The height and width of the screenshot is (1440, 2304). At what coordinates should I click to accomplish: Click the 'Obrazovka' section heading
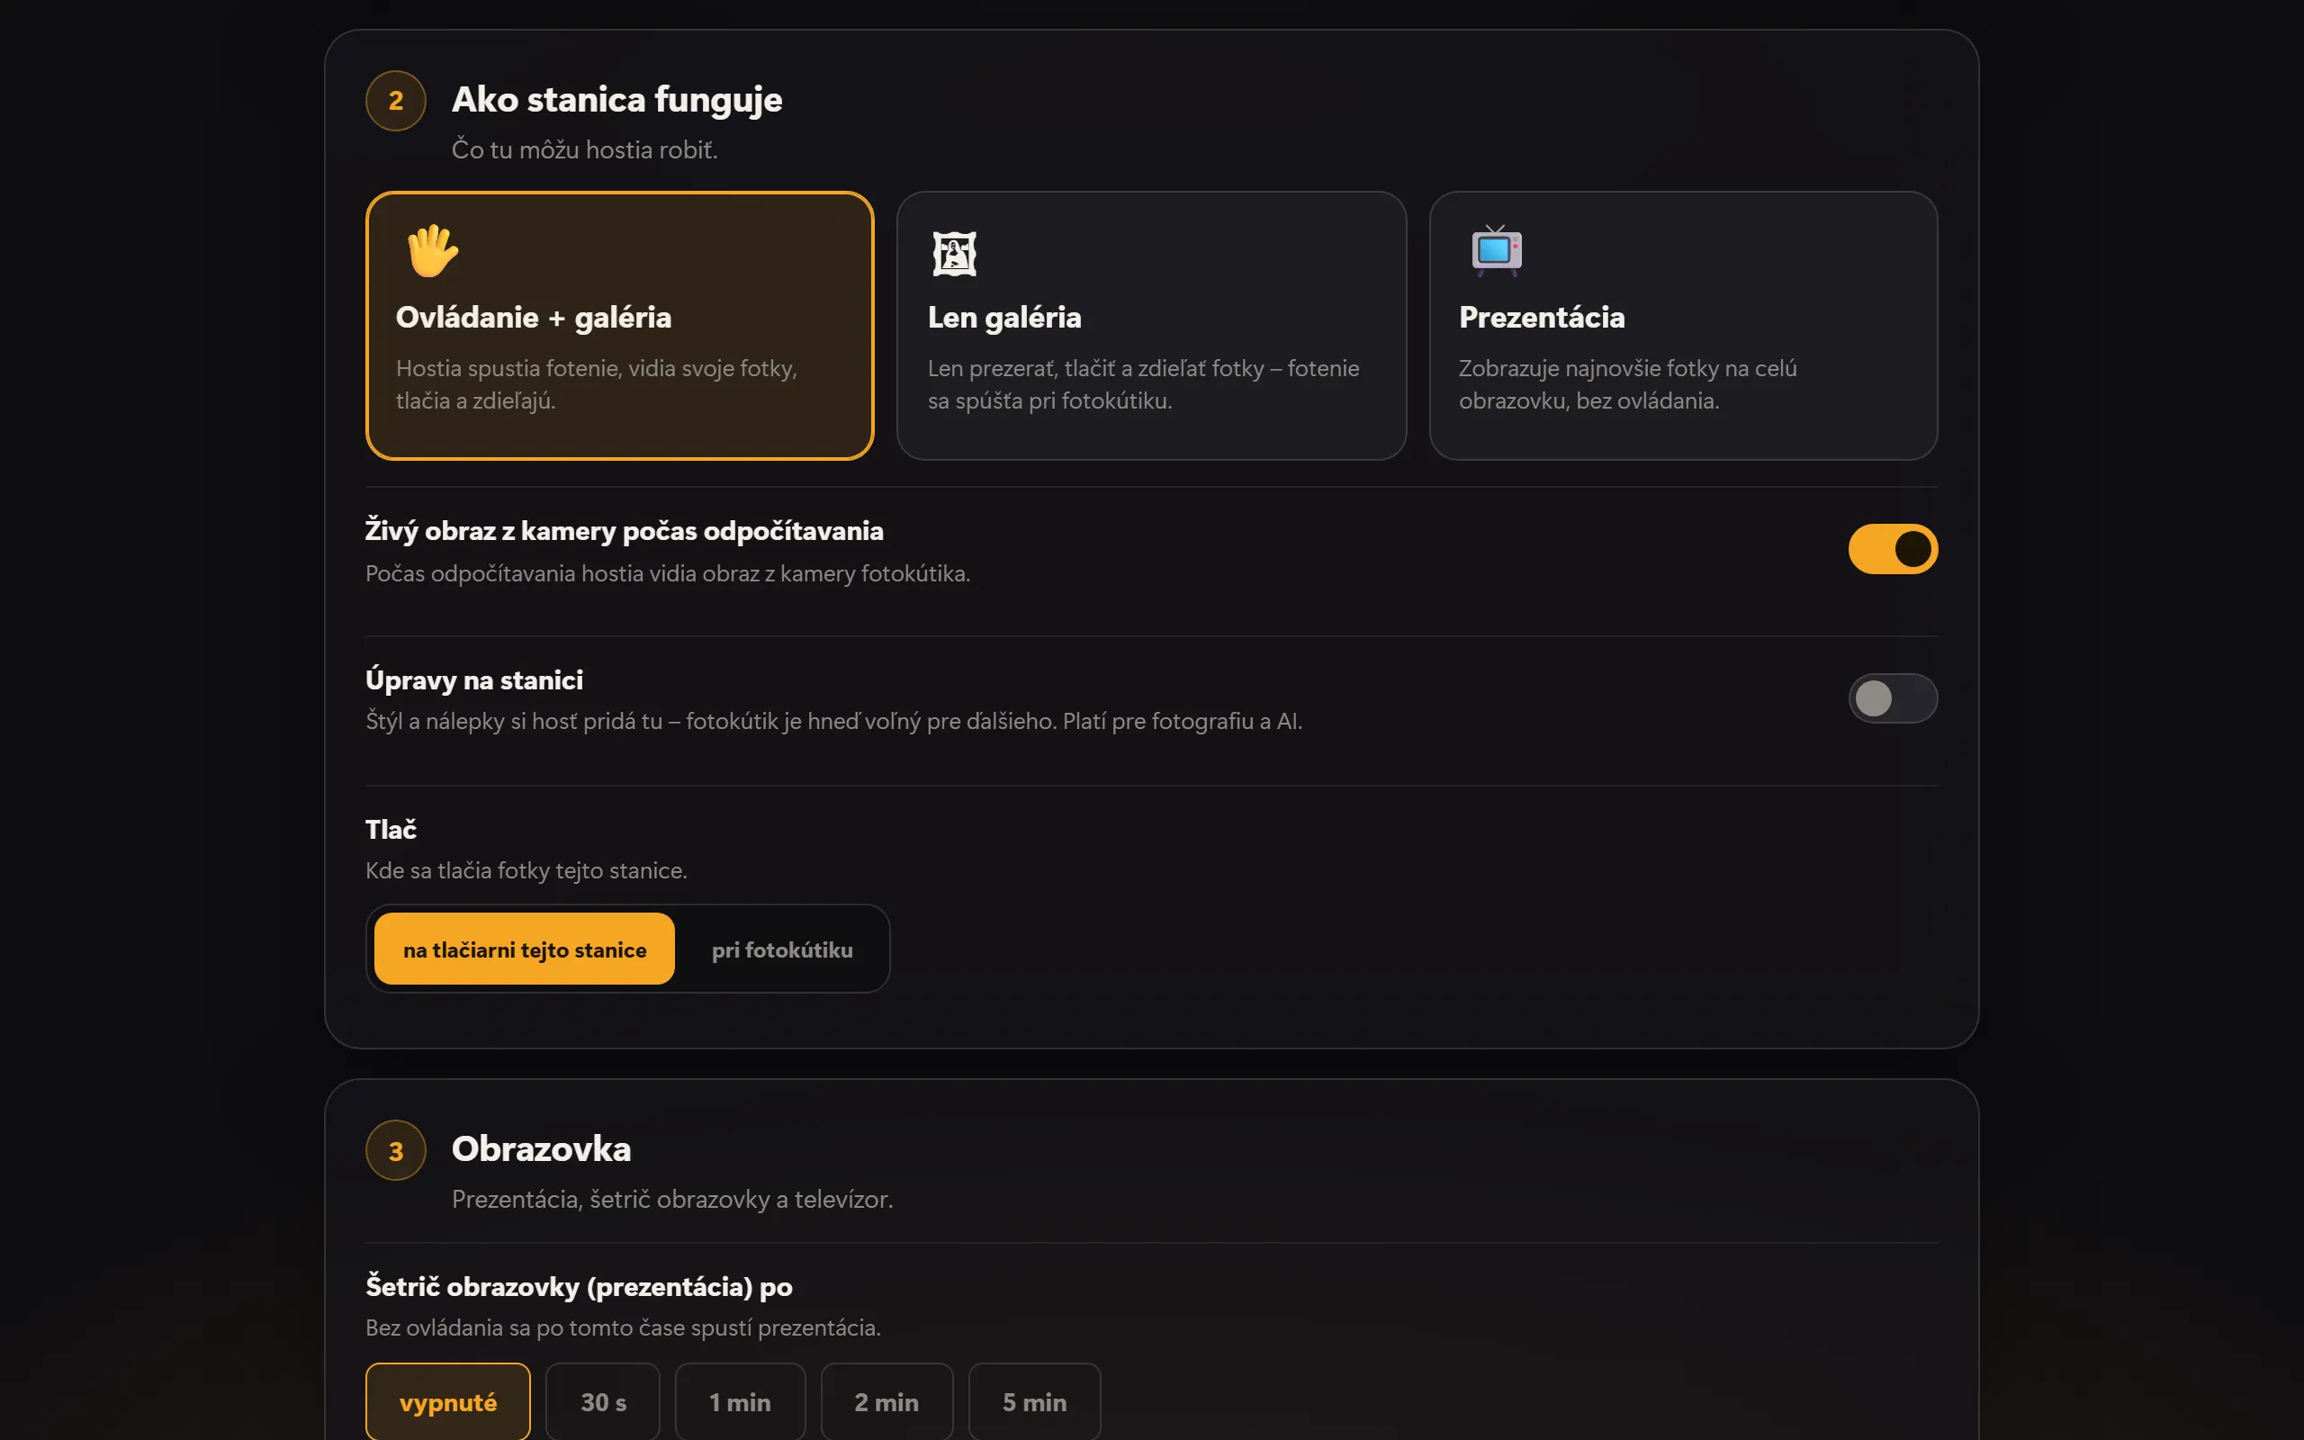(x=541, y=1148)
